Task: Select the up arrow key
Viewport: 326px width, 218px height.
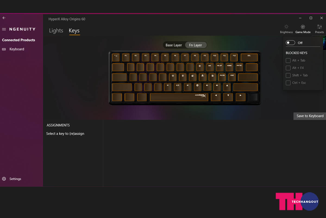Action: click(227, 87)
